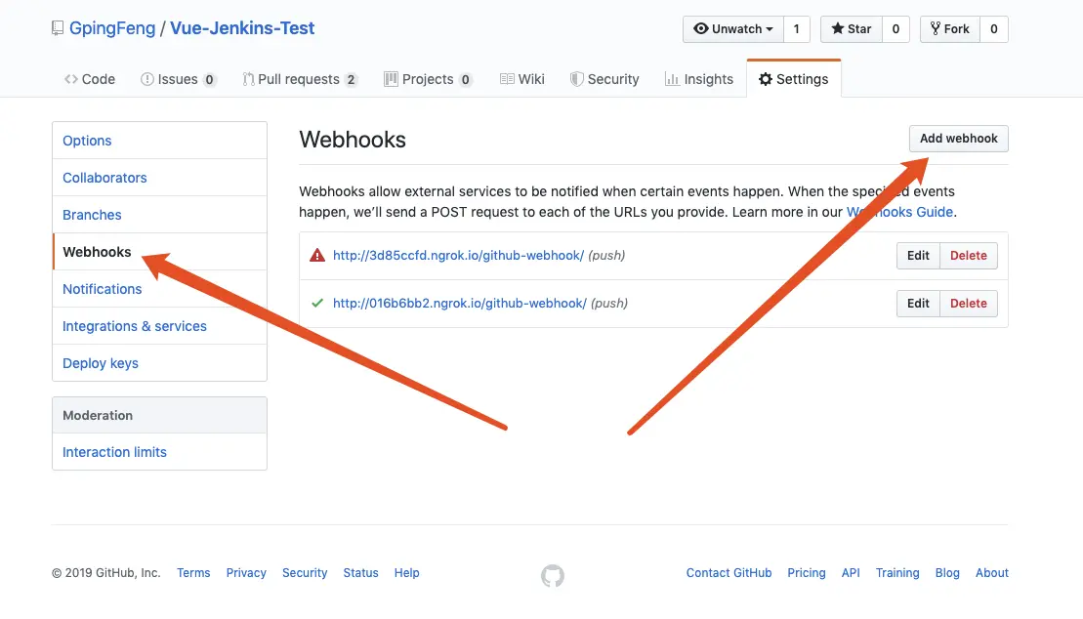1083x619 pixels.
Task: Open the 016b6bb2.ngrok.io webhook link
Action: pyautogui.click(x=460, y=304)
